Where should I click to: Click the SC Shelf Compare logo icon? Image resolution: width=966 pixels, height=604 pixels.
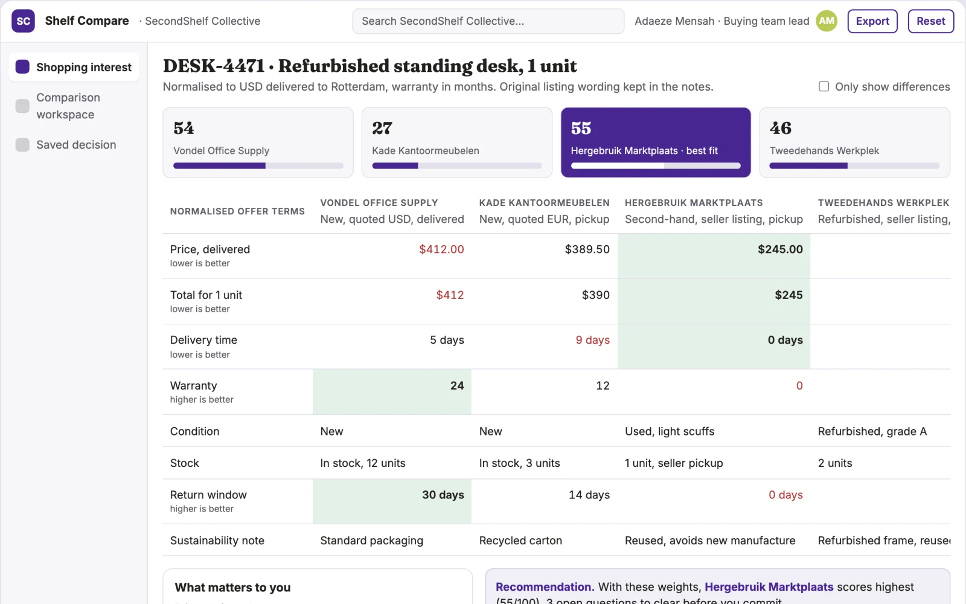point(23,21)
